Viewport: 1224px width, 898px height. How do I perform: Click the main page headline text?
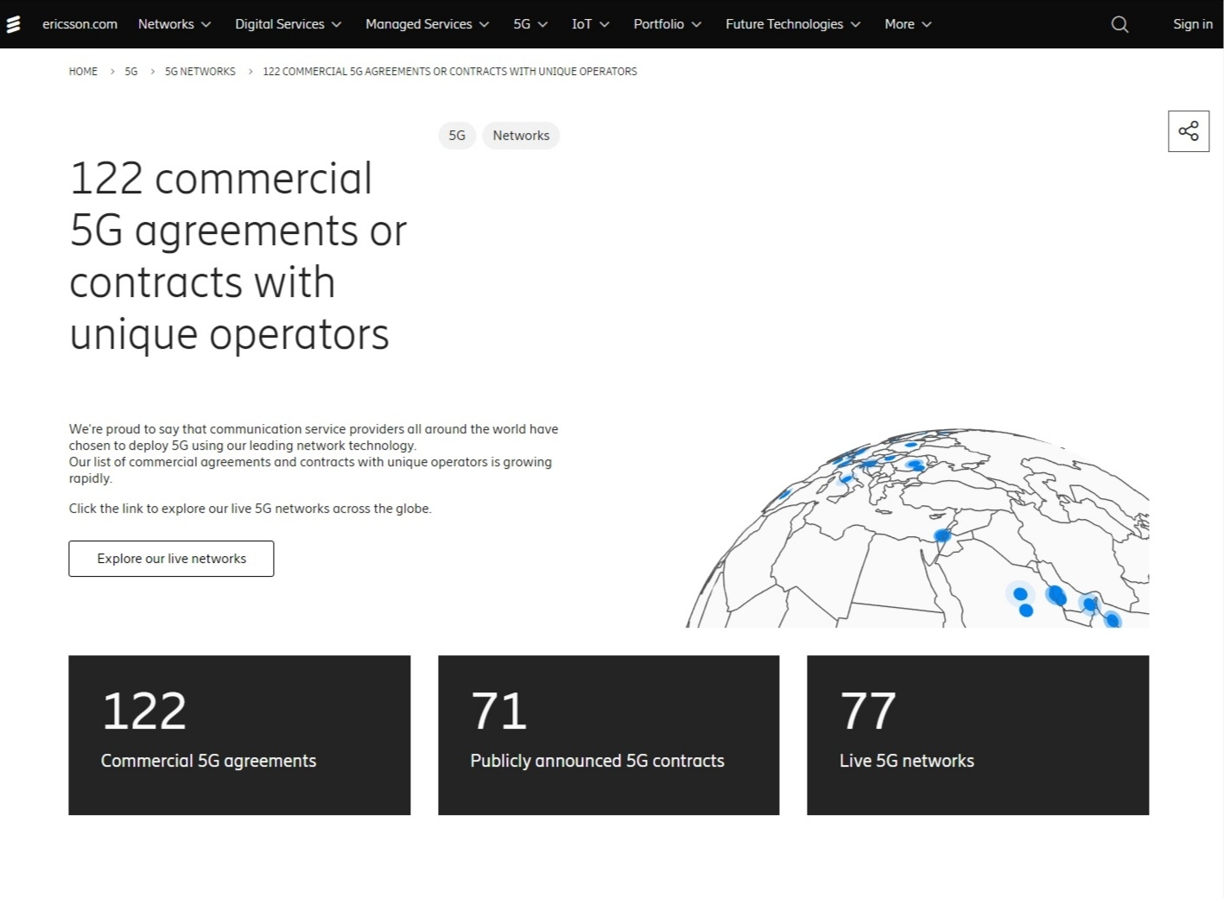238,256
